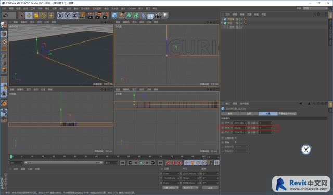
Task: Click the attribute manager back arrow
Action: point(301,104)
